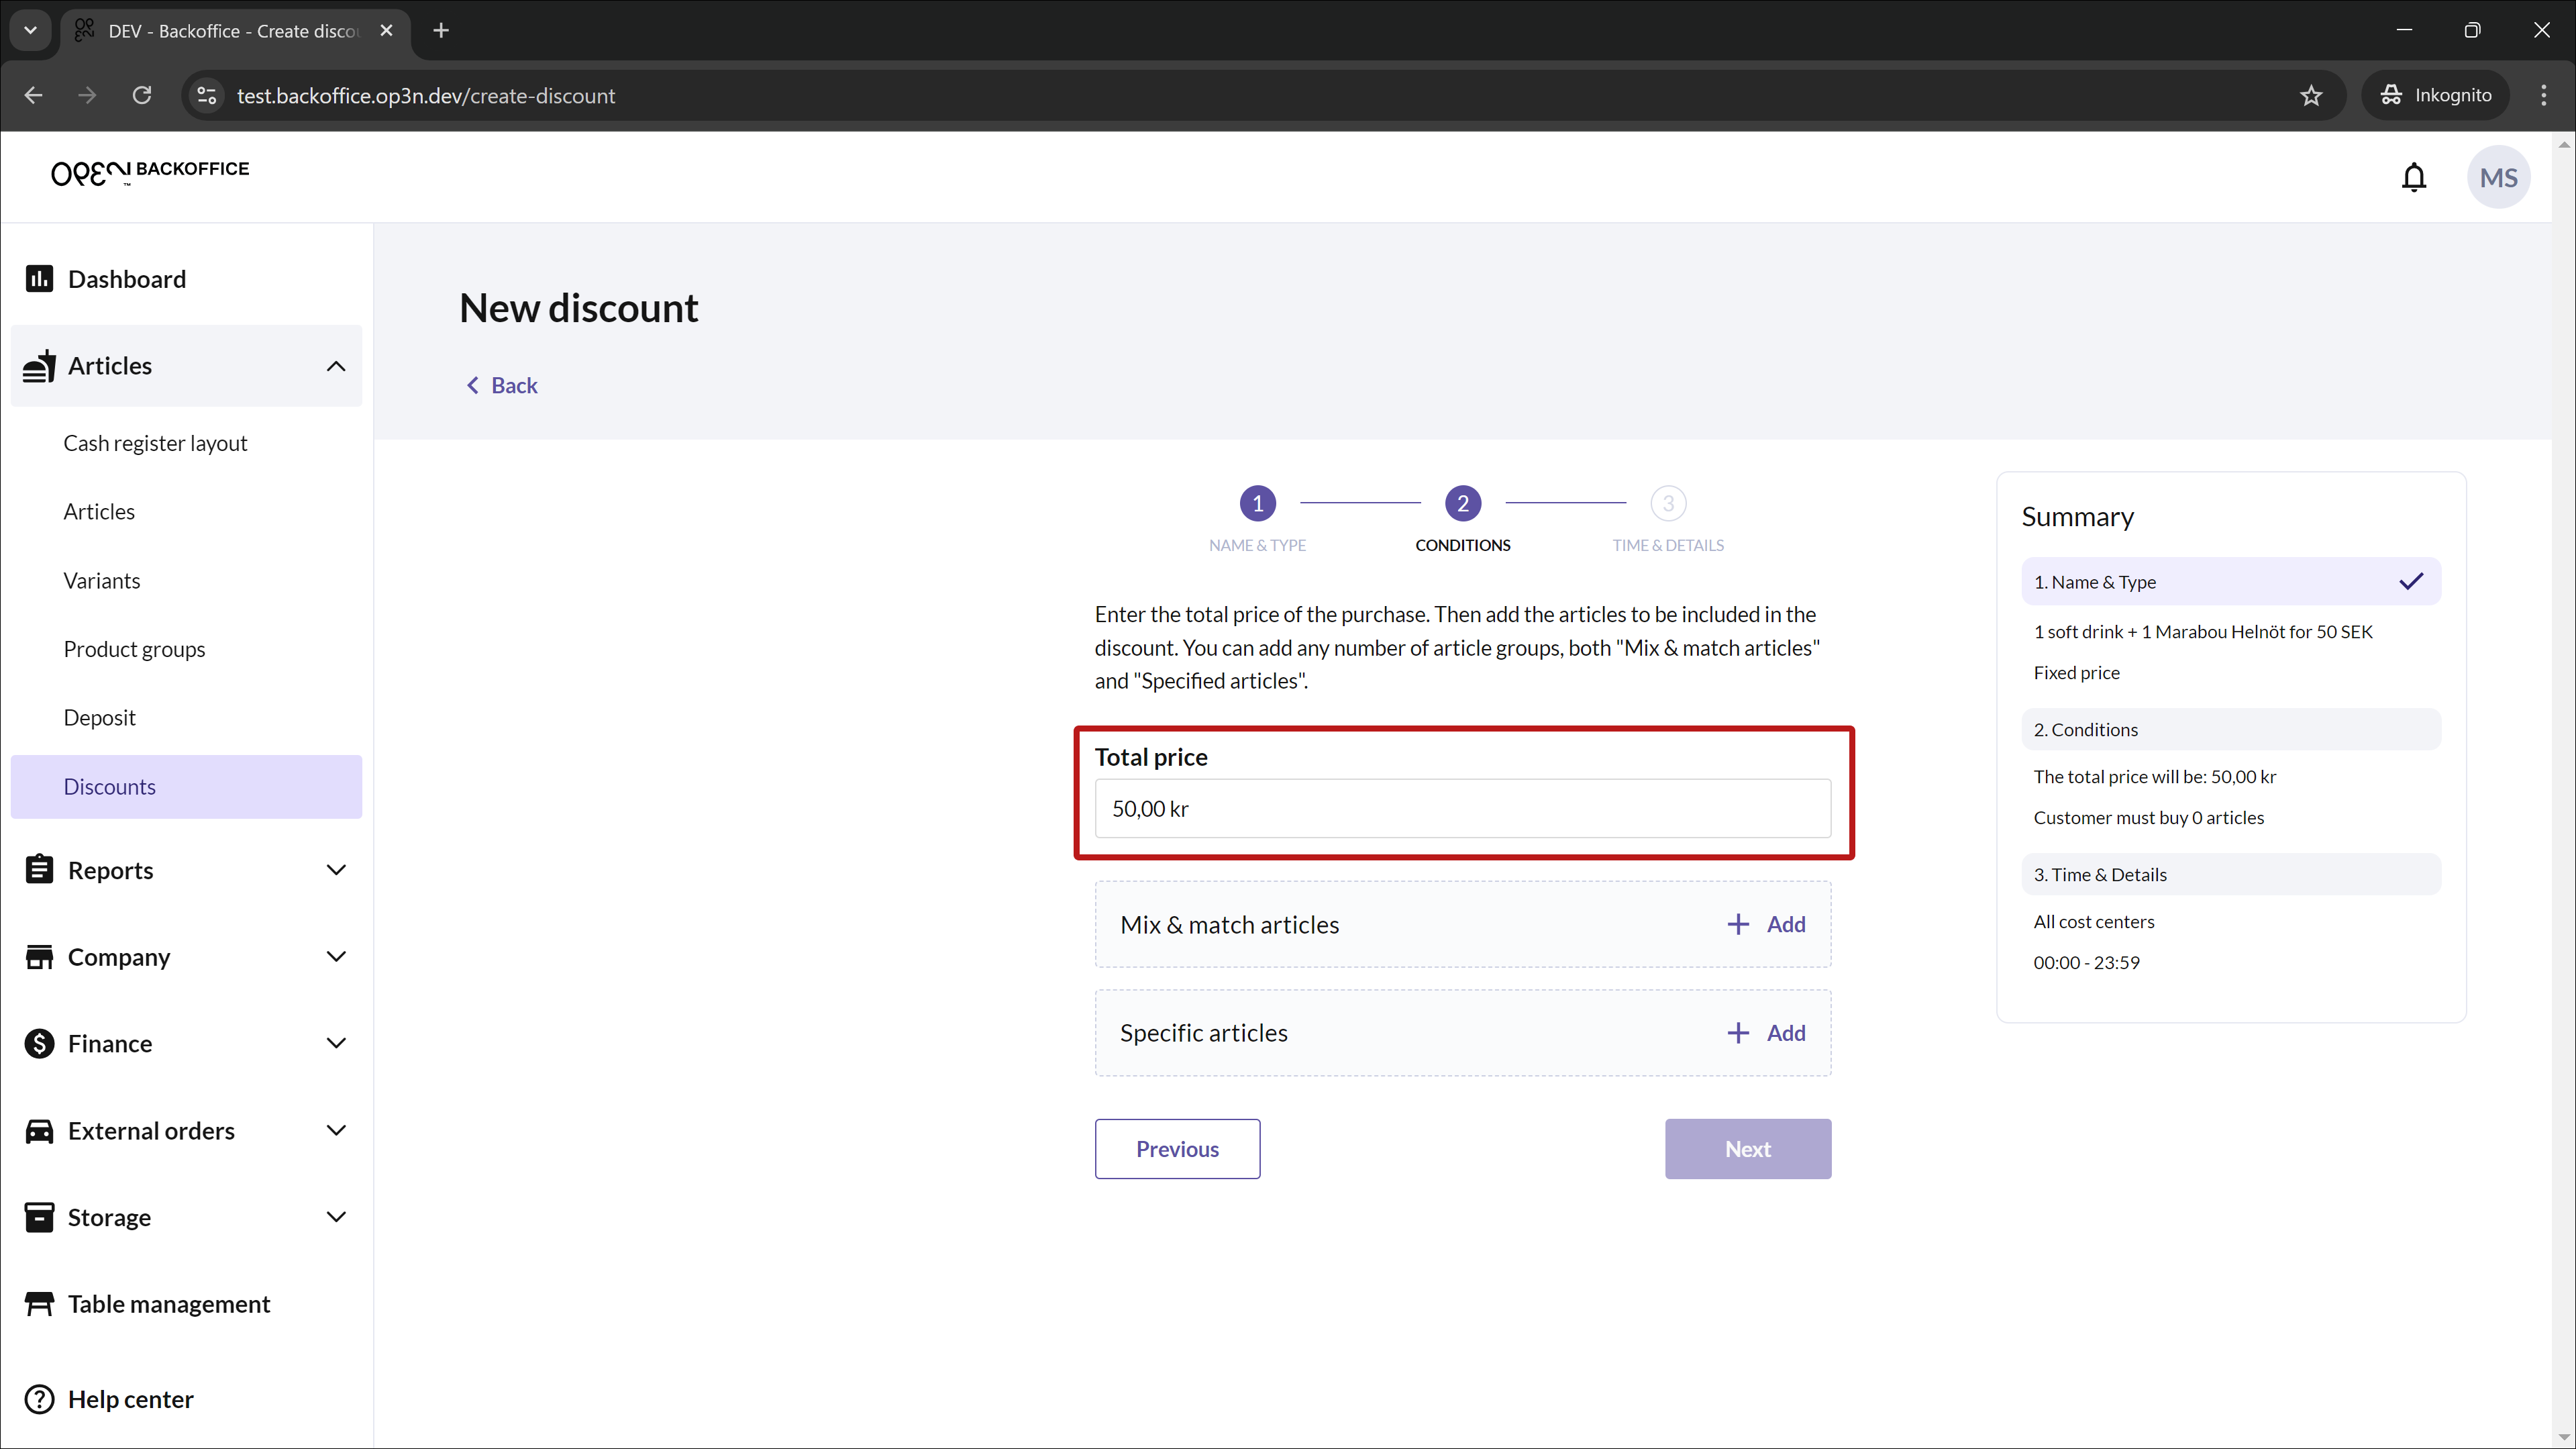Viewport: 2576px width, 1449px height.
Task: Open the site information icon in address bar
Action: coord(206,95)
